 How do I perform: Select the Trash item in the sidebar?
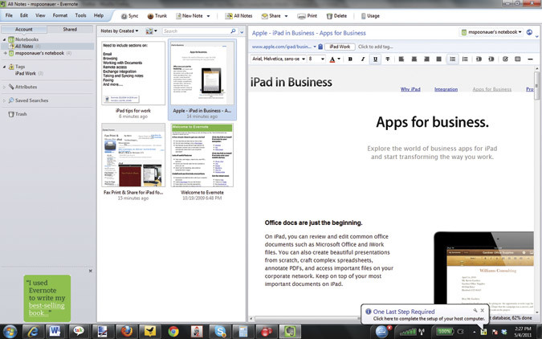tap(18, 114)
